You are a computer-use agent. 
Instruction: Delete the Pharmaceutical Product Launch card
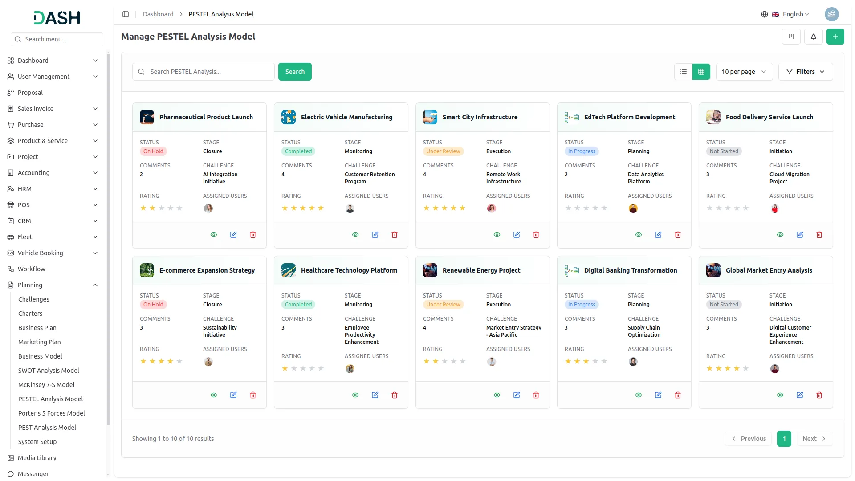click(x=253, y=235)
